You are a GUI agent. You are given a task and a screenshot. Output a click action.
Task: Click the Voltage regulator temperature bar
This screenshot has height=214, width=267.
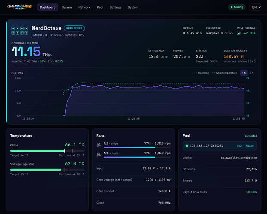47,169
